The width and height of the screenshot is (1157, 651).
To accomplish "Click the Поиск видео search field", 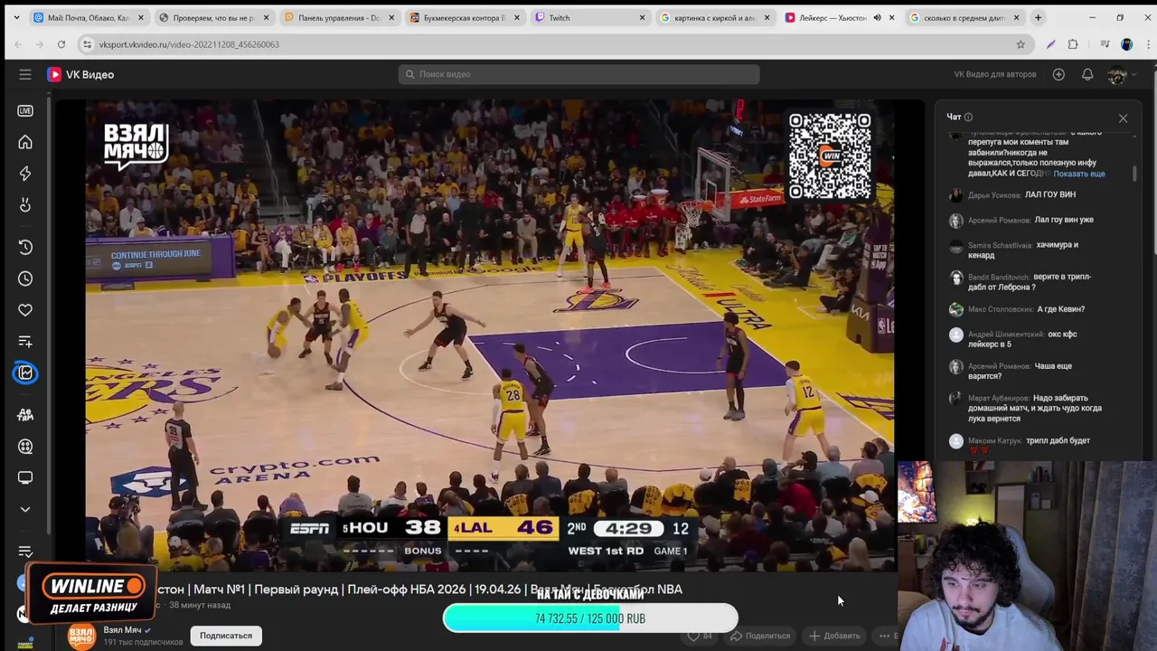I will [578, 74].
